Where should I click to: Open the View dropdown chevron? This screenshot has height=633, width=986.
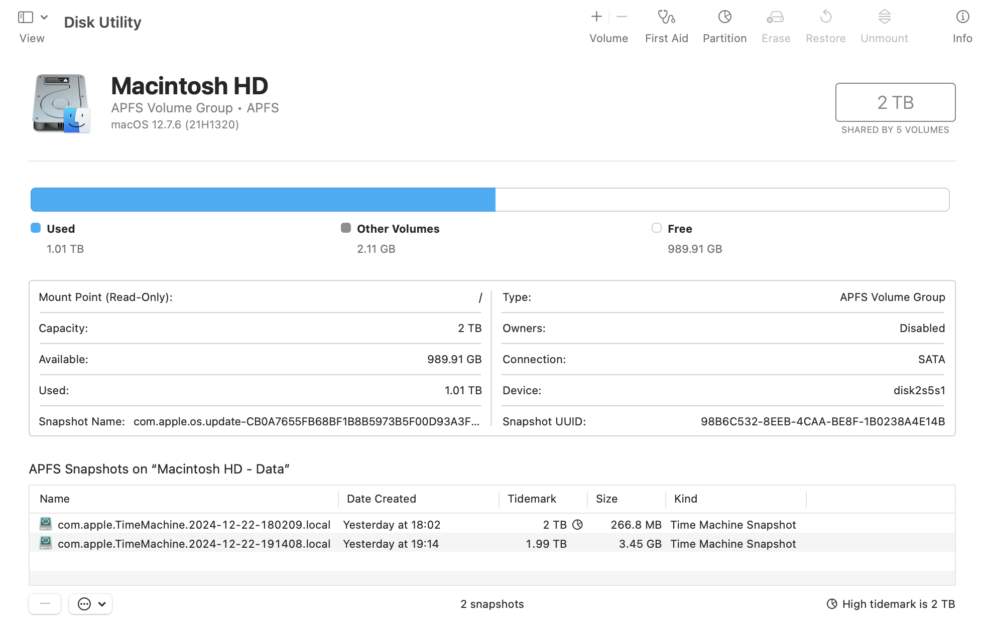tap(44, 17)
